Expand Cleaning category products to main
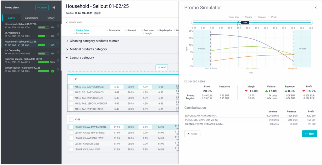The height and width of the screenshot is (165, 322). coord(67,41)
